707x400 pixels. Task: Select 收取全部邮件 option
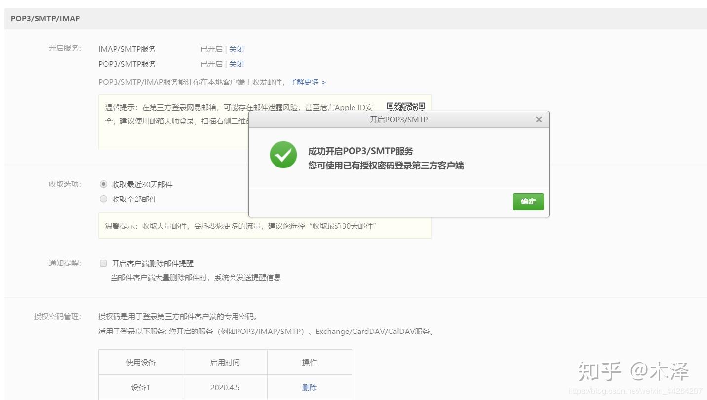(103, 199)
